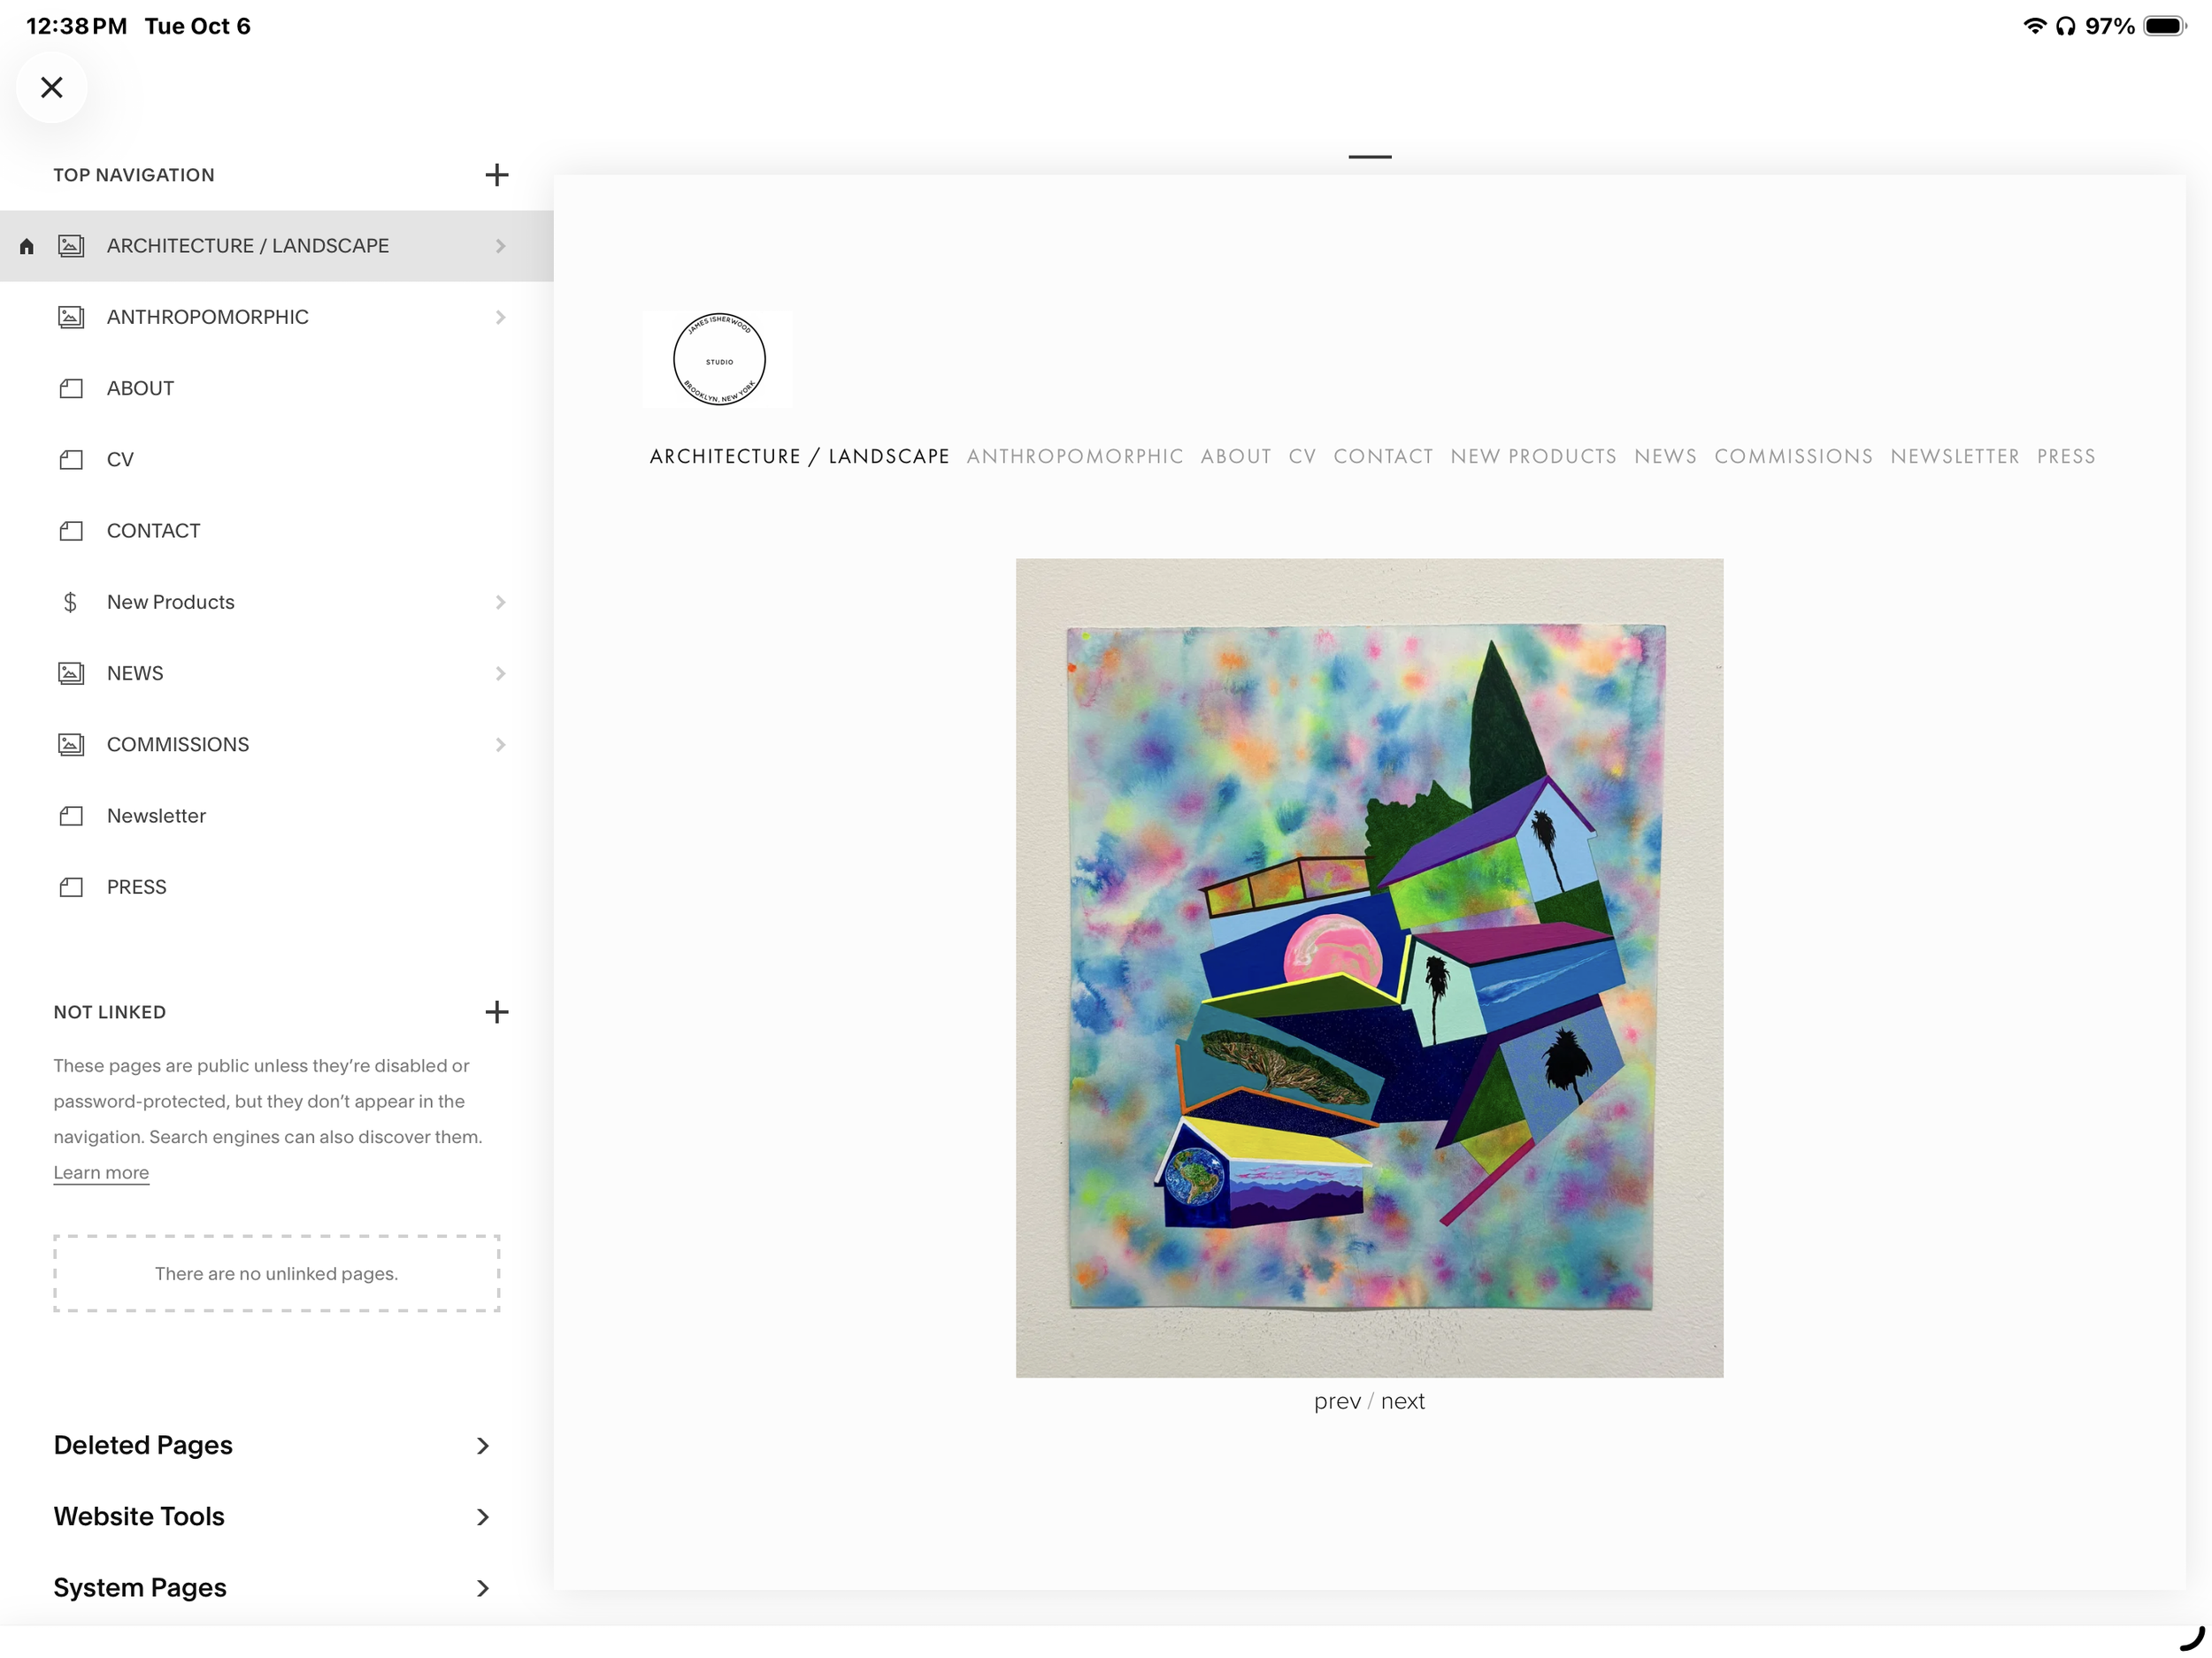Viewport: 2212px width, 1658px height.
Task: Select CV in site preview navigation
Action: pos(1302,456)
